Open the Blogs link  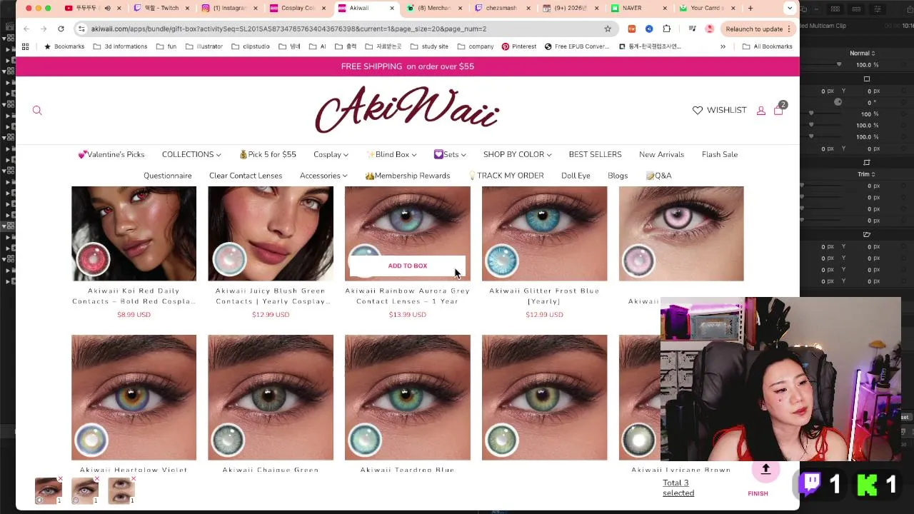[x=618, y=176]
